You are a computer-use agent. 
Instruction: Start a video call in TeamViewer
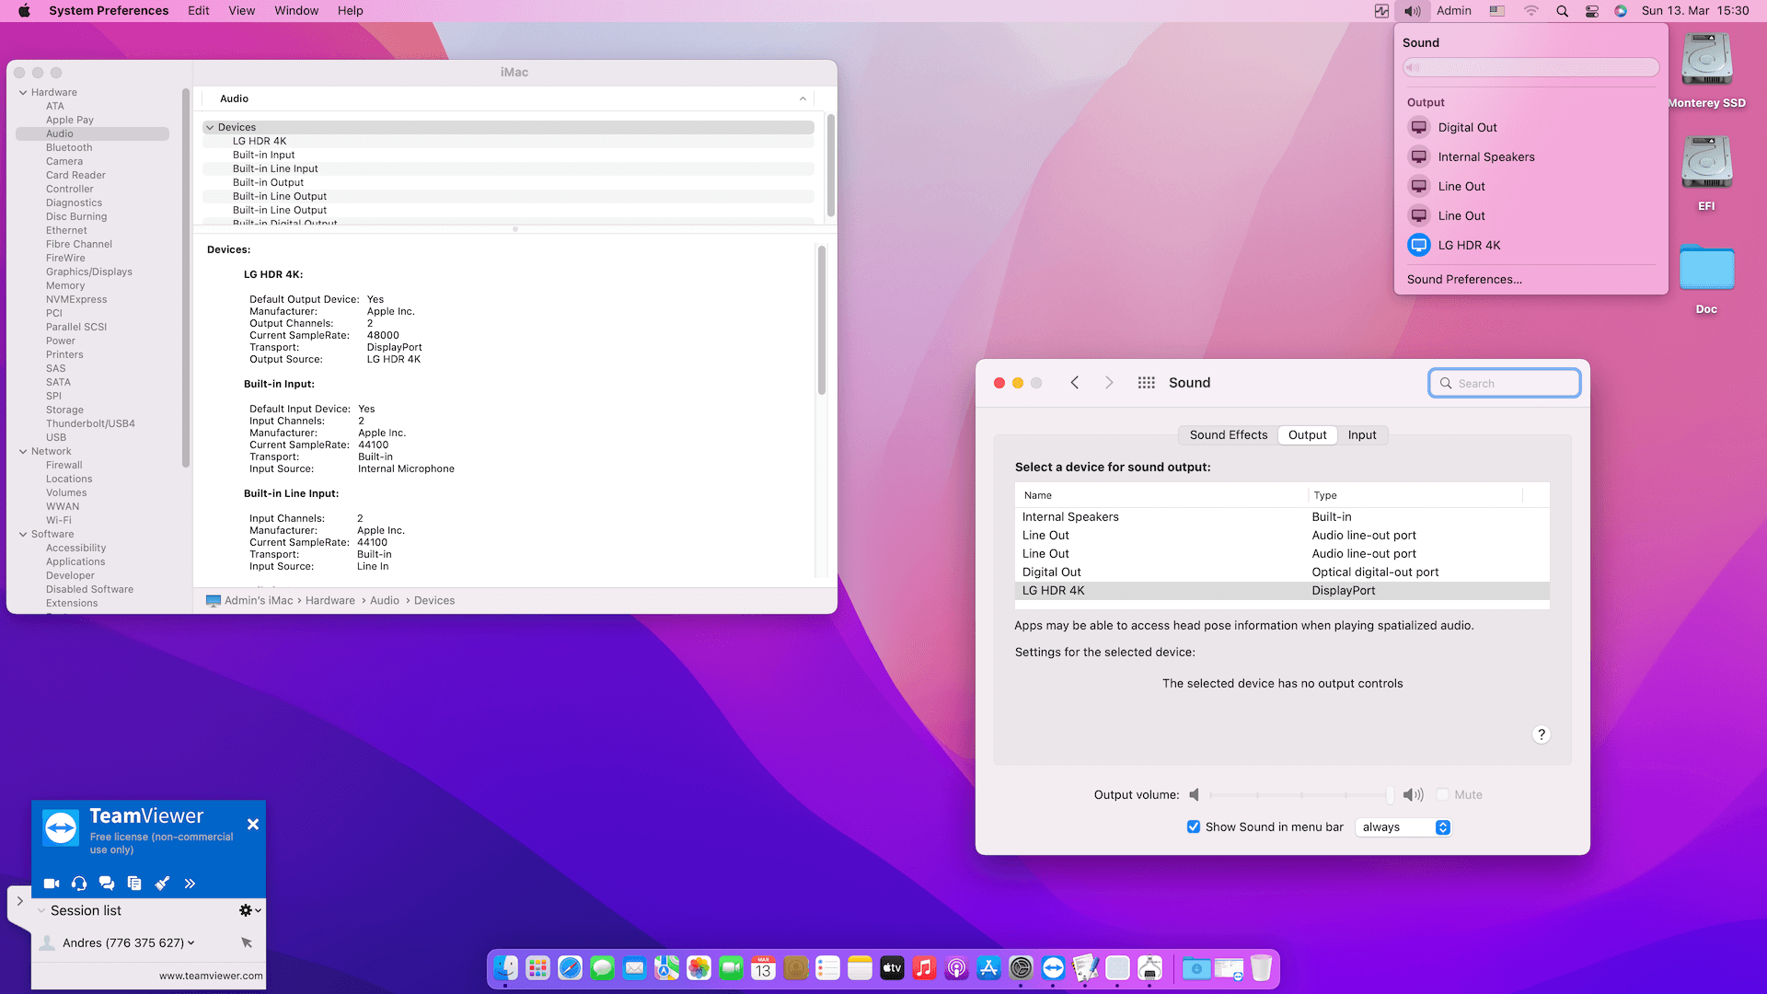pyautogui.click(x=52, y=883)
